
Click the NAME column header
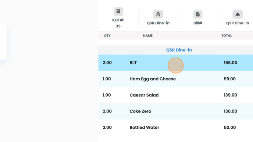(x=148, y=36)
